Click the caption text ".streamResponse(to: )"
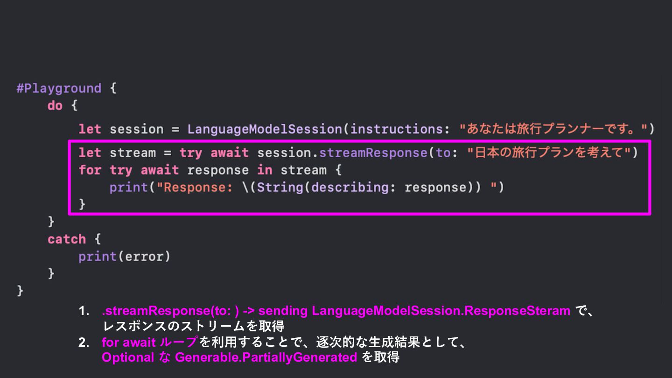This screenshot has height=378, width=672. pyautogui.click(x=170, y=311)
